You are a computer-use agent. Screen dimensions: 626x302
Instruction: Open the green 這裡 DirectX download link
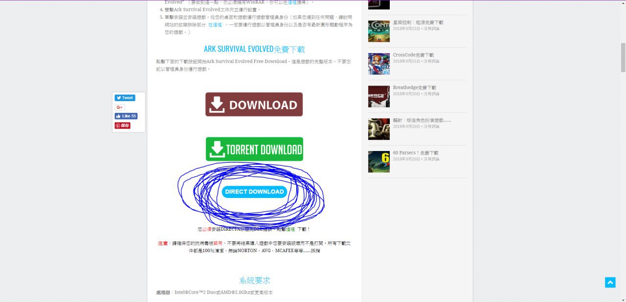(291, 229)
